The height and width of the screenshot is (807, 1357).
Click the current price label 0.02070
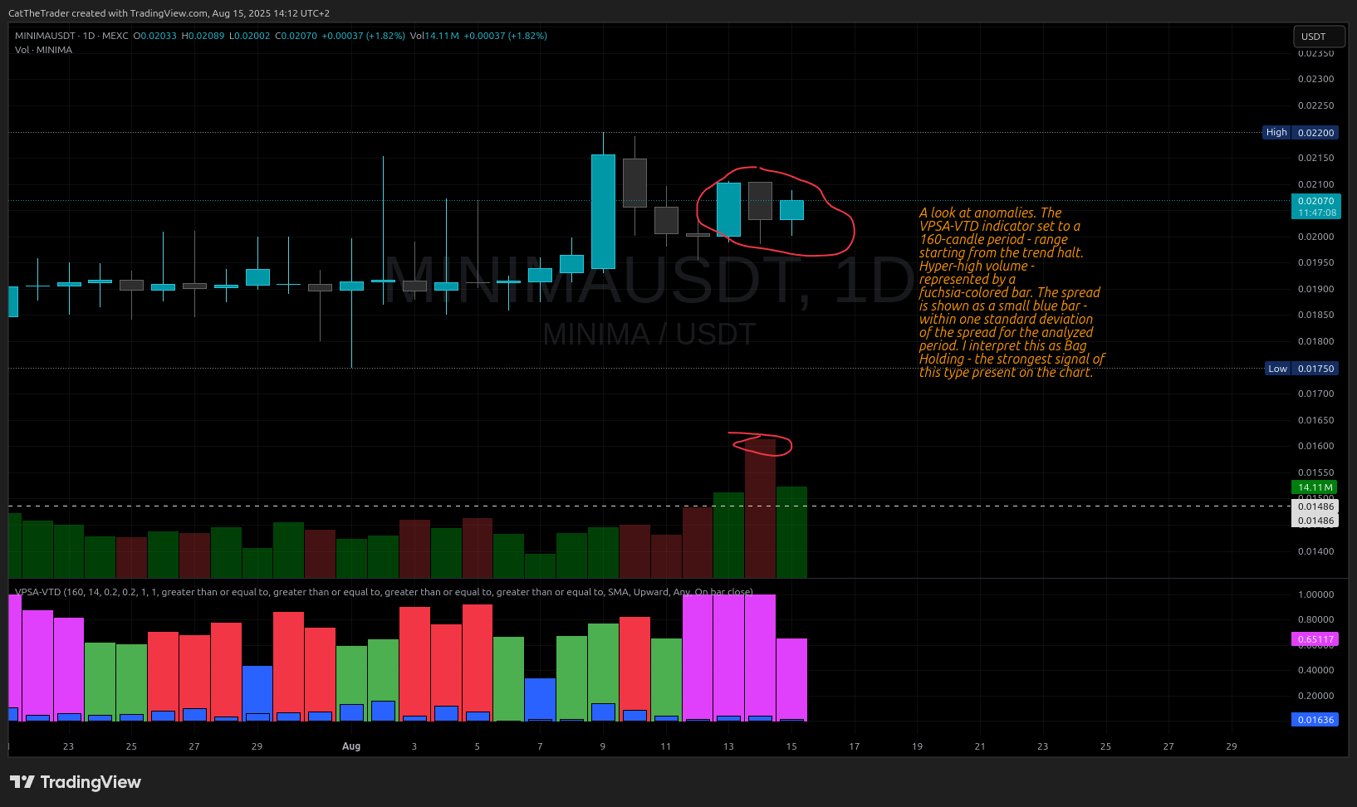[x=1316, y=207]
